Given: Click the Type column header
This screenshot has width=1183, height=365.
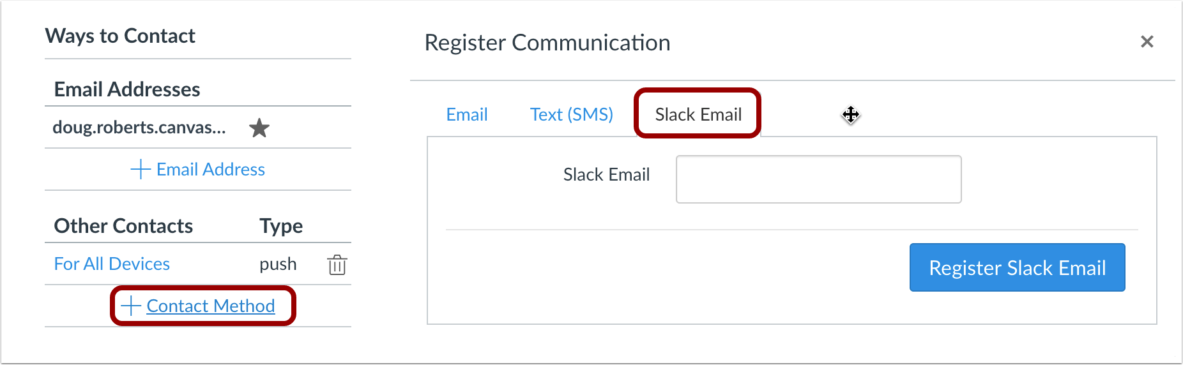Looking at the screenshot, I should (x=281, y=226).
